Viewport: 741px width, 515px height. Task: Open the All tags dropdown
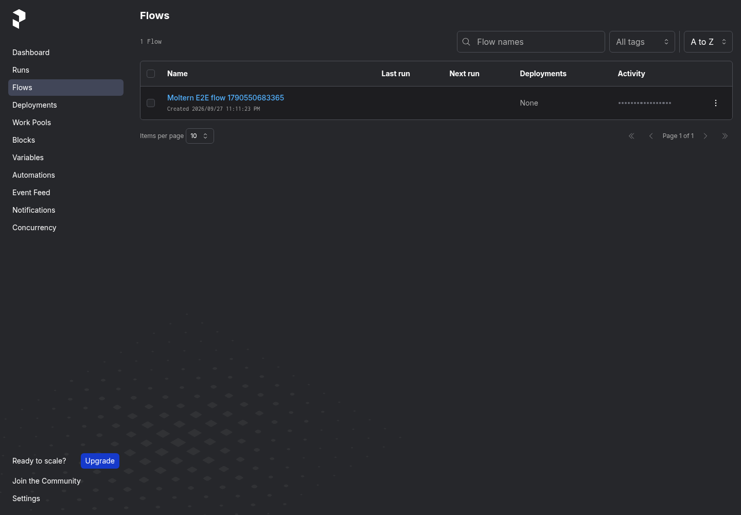642,42
